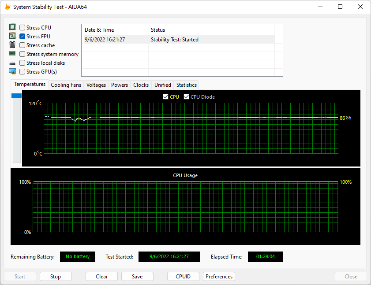371x285 pixels.
Task: Click the Elapsed Time value 01:29:04
Action: pyautogui.click(x=266, y=257)
